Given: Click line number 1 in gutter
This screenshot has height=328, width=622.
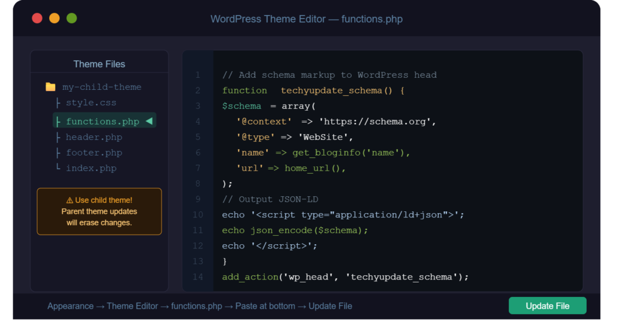Looking at the screenshot, I should point(197,75).
